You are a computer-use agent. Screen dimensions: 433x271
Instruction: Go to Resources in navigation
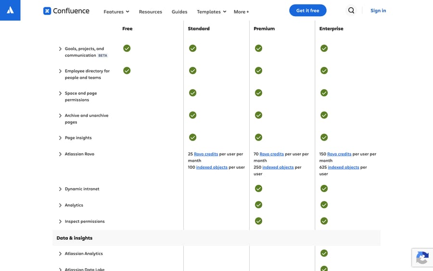pyautogui.click(x=151, y=12)
